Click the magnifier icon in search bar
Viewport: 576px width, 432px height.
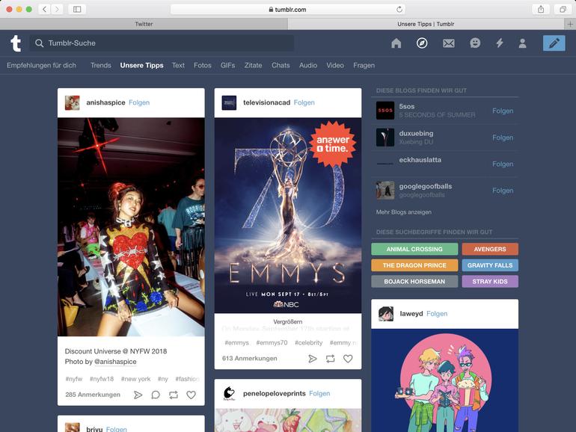[x=40, y=43]
